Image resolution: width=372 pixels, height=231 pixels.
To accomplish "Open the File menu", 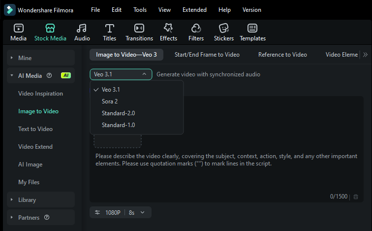I will tap(95, 10).
